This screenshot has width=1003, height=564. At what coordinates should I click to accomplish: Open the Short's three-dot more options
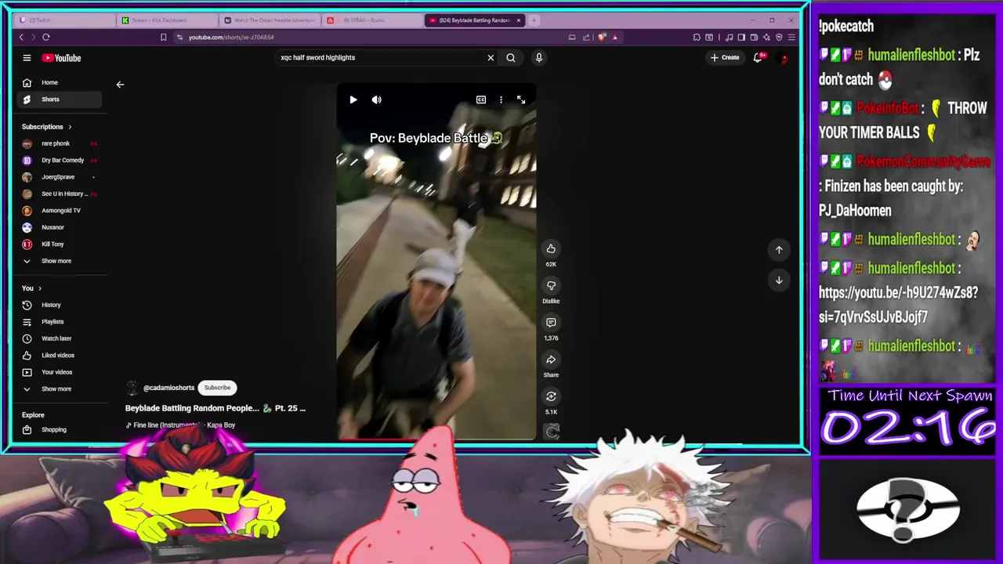click(501, 99)
